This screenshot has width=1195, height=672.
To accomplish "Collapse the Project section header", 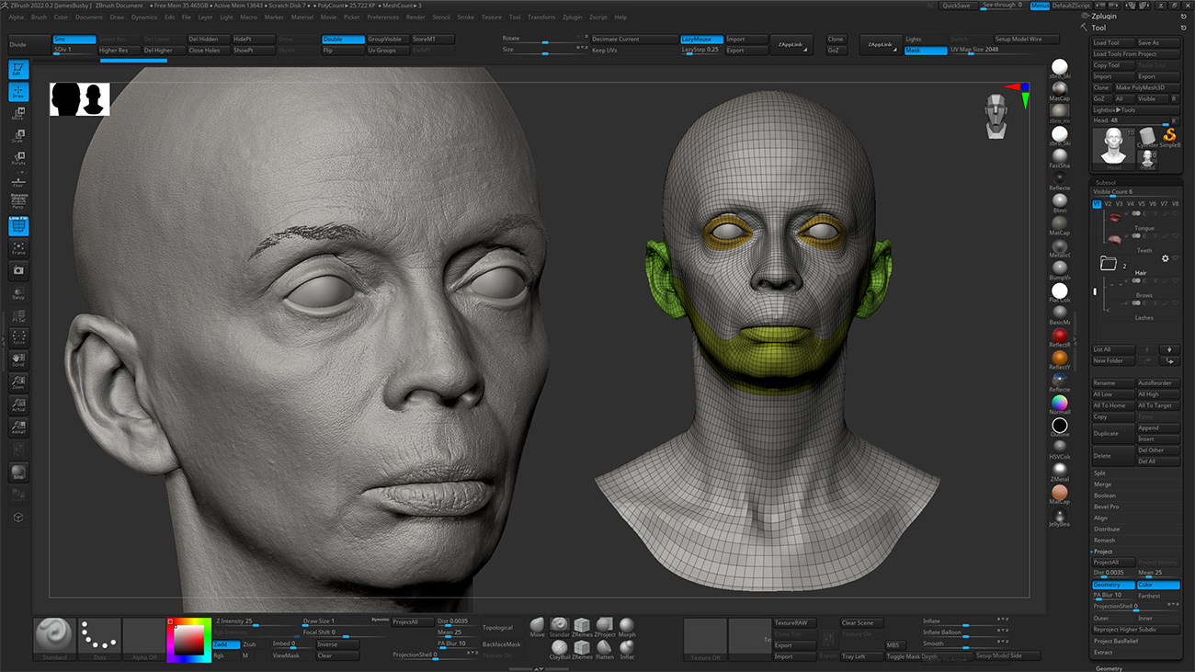I will tap(1103, 552).
